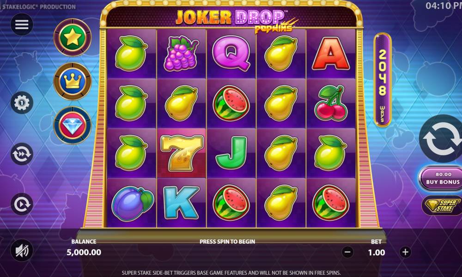Open the hamburger menu
Viewport: 462px width, 277px height.
pos(22,24)
